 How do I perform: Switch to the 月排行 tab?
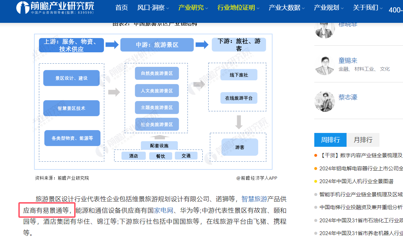pyautogui.click(x=363, y=140)
